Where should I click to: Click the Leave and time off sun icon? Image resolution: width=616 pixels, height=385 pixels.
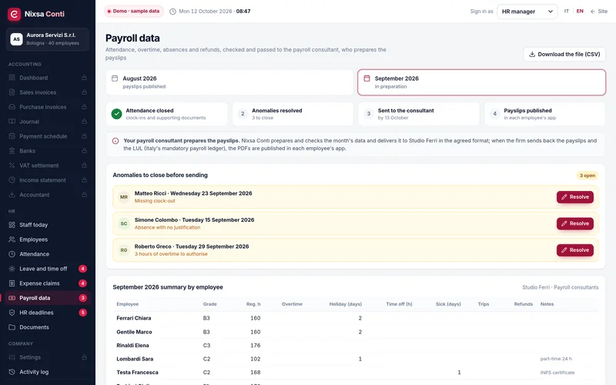(12, 269)
